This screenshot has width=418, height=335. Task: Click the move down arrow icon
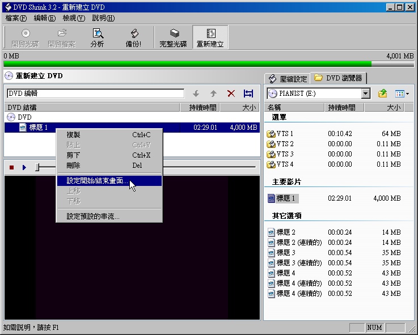(196, 94)
